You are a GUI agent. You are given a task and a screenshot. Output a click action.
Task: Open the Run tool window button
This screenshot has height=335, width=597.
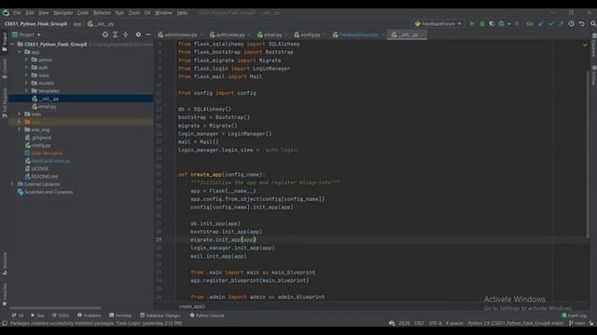tap(37, 315)
